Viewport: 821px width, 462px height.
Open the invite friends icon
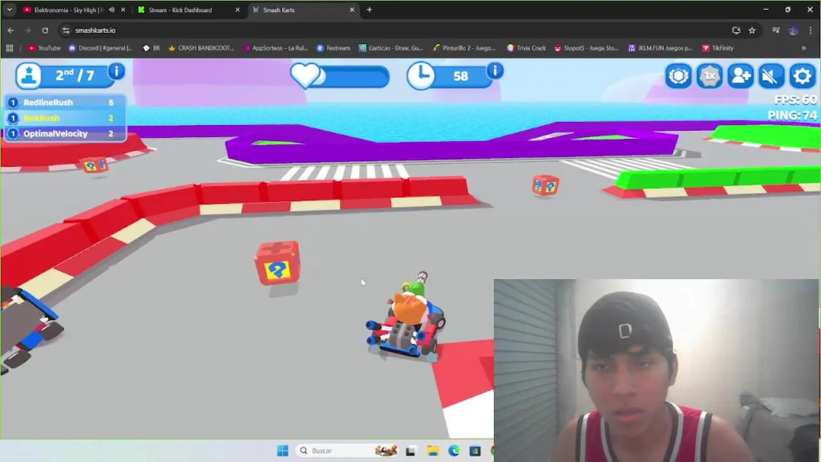coord(740,76)
